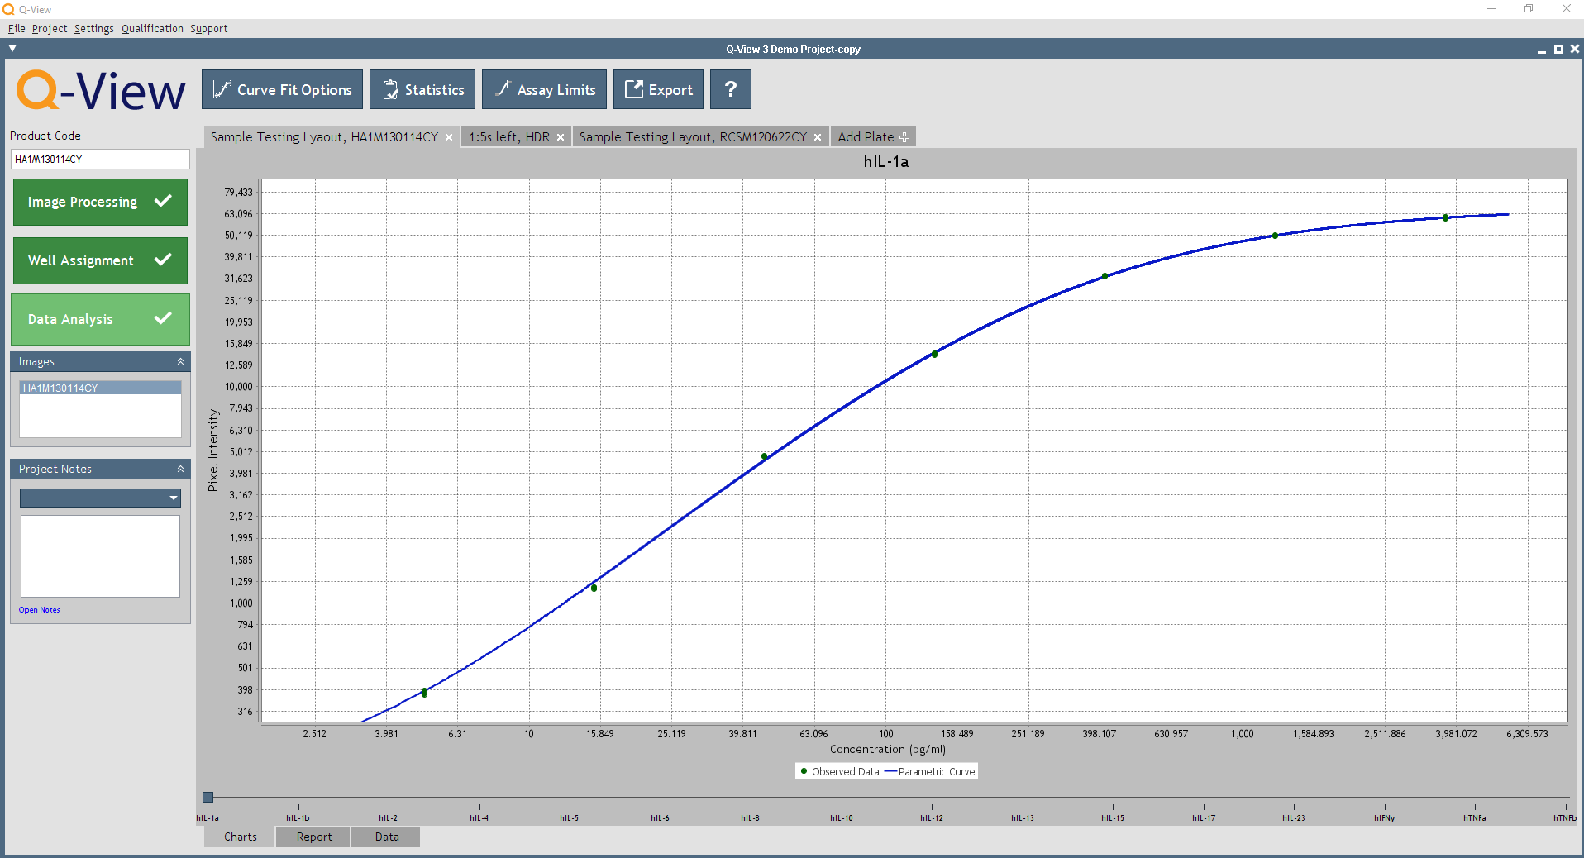Open the File menu

click(17, 28)
